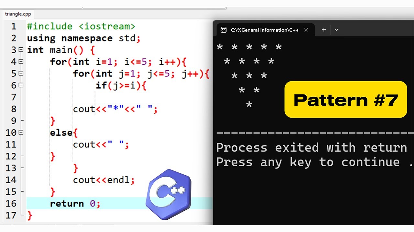The width and height of the screenshot is (414, 232).
Task: Collapse the inner for loop fold on line 5
Action: [21, 73]
